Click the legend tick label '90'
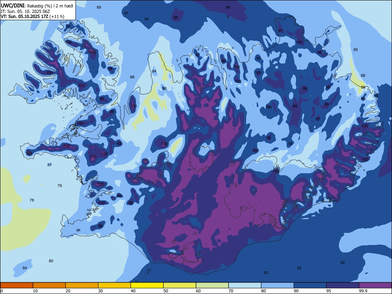 (x=296, y=291)
